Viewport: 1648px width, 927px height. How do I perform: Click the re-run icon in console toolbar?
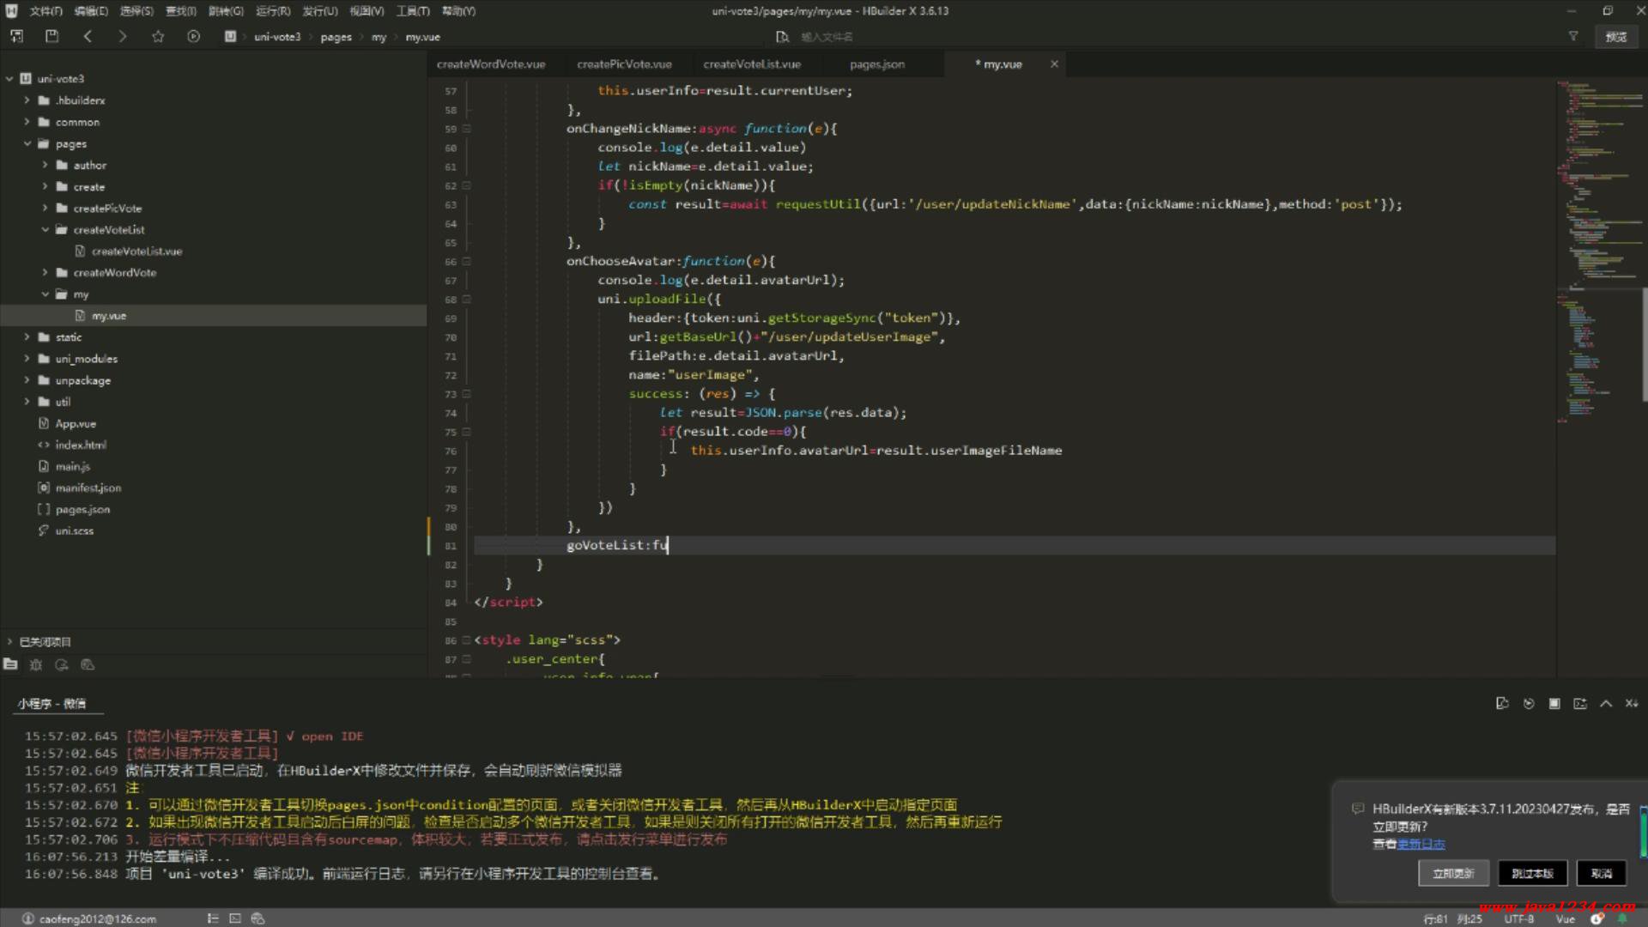(1528, 704)
